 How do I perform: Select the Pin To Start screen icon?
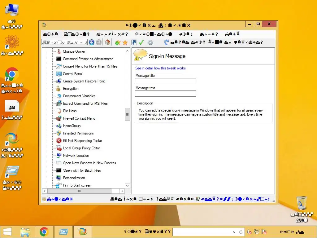(59, 185)
